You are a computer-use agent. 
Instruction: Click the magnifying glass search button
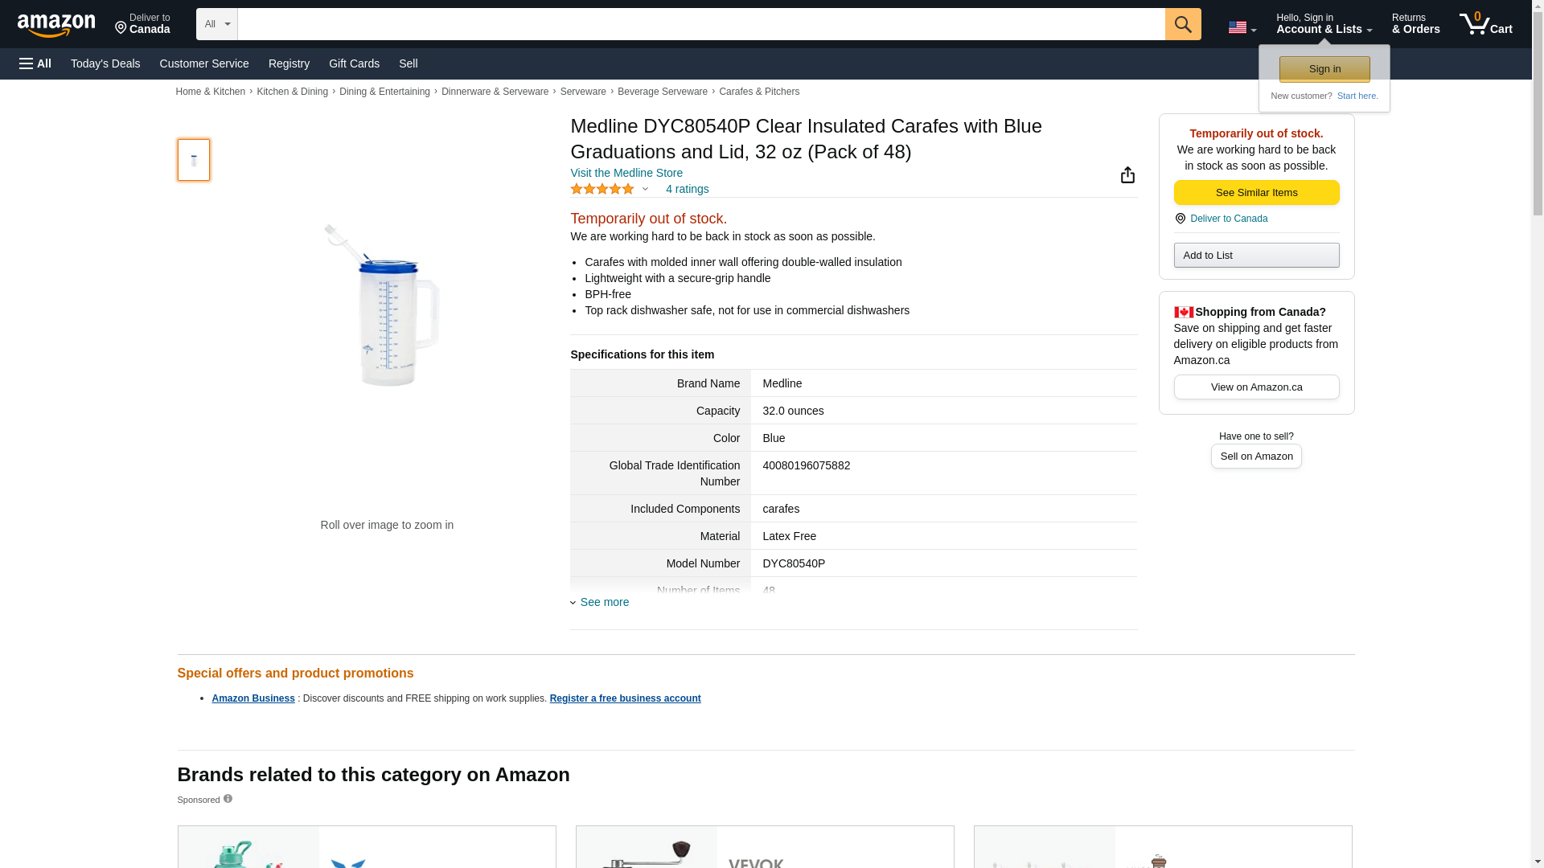pos(1182,24)
